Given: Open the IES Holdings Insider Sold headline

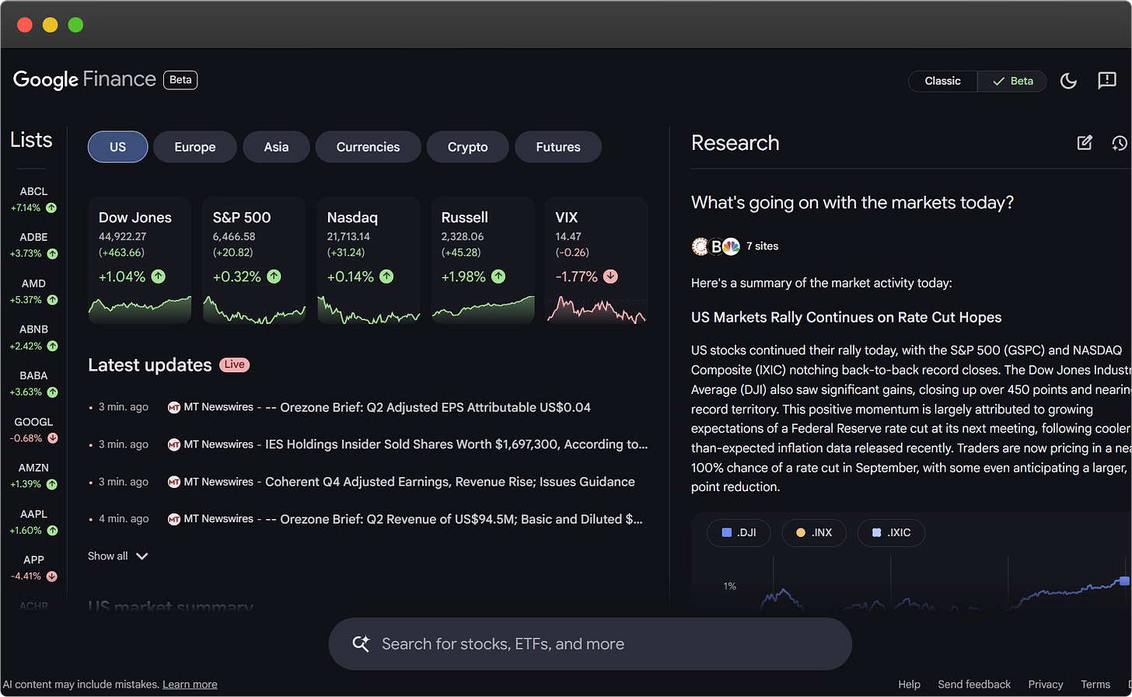Looking at the screenshot, I should tap(456, 444).
